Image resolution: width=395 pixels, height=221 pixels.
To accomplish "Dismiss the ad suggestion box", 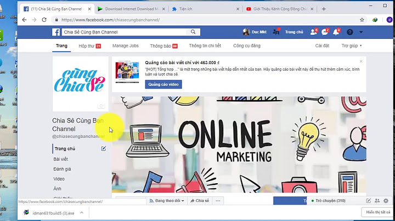I will (361, 61).
